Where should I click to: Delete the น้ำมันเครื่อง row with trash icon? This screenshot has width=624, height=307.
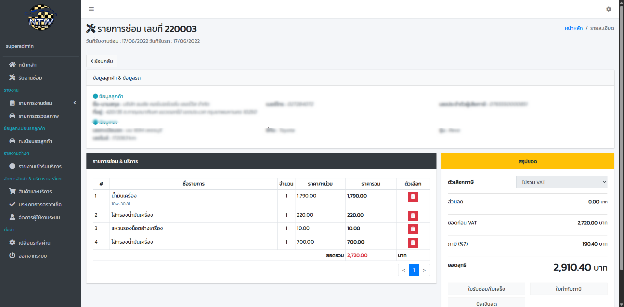click(x=413, y=197)
